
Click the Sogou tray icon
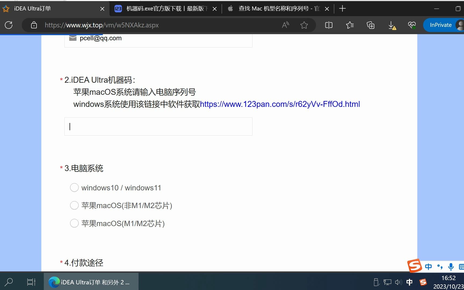423,282
